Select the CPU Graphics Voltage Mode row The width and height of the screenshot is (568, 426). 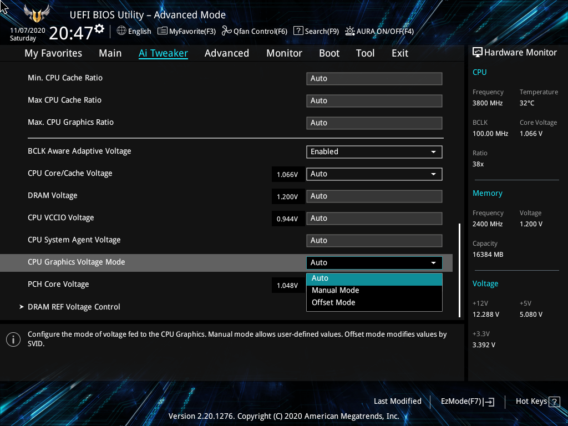tap(226, 262)
